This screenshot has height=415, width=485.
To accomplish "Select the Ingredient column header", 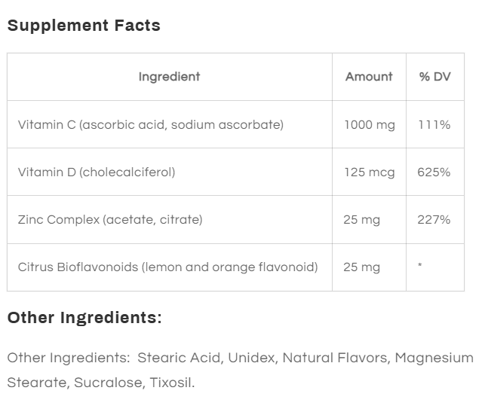I will coord(169,77).
